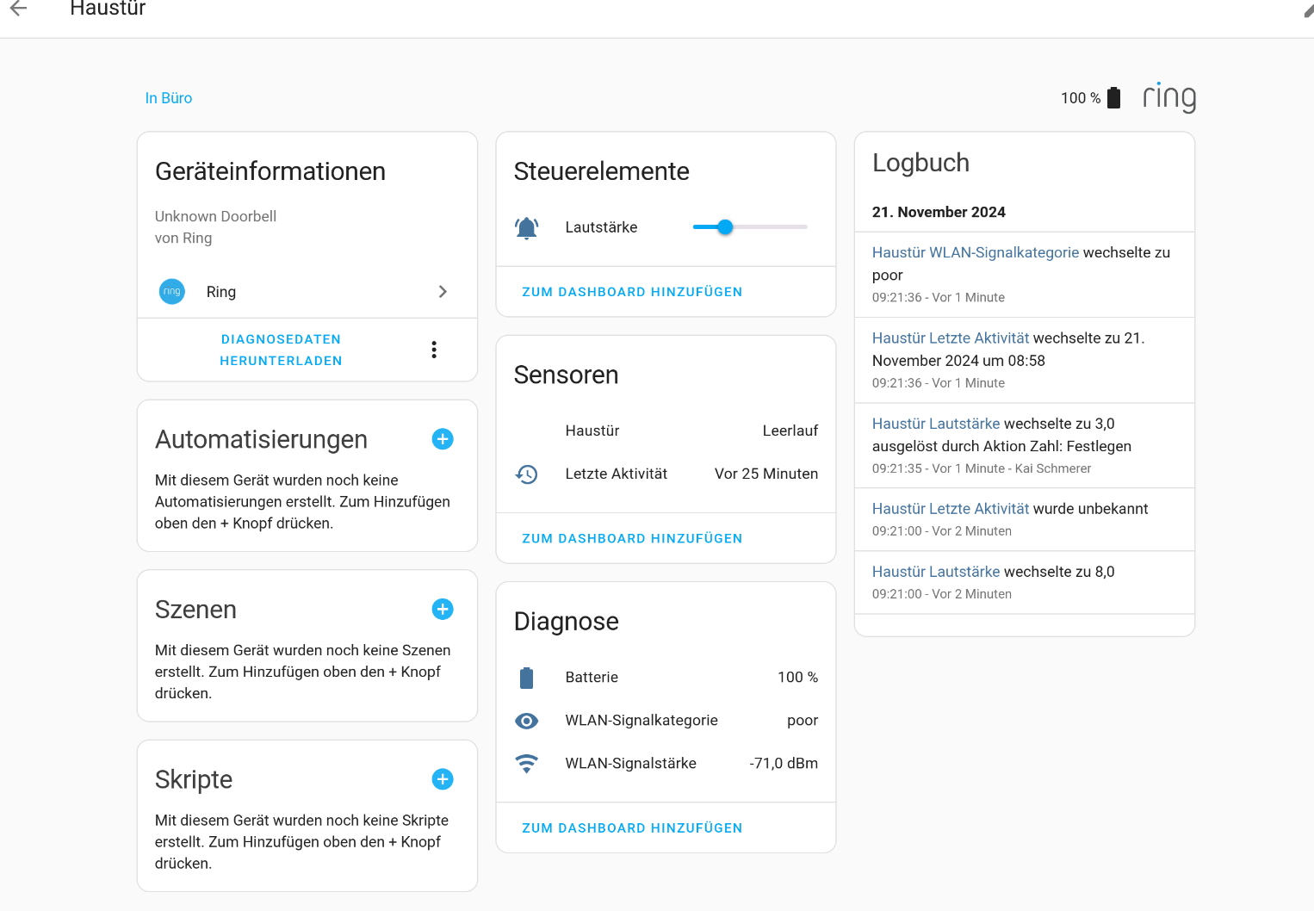Click the Letzte Aktivität history icon

[527, 474]
